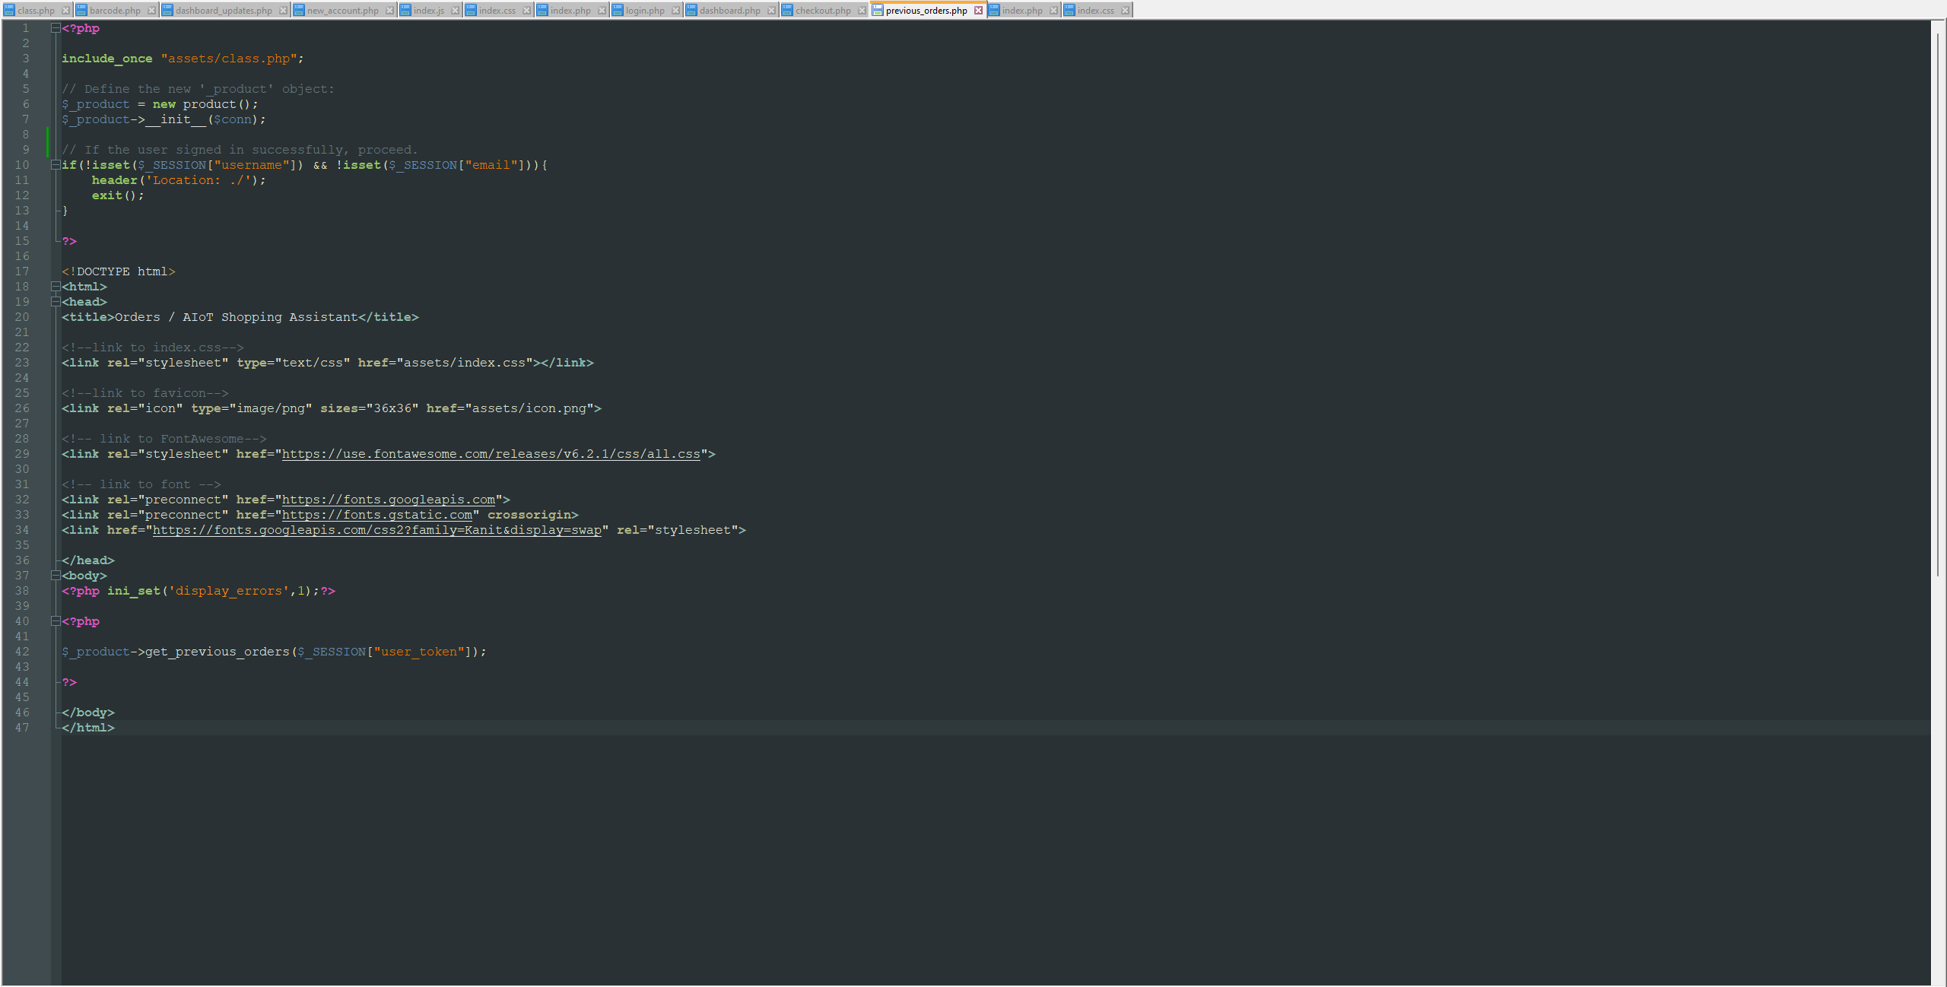
Task: Click the fonts.googleapis.com hyperlink
Action: 388,500
